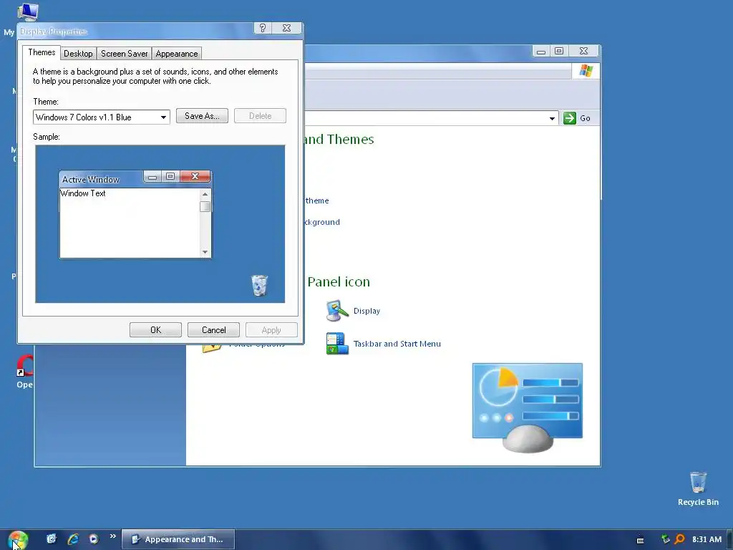The height and width of the screenshot is (550, 733).
Task: Minimize the Appearance and Themes window
Action: click(541, 51)
